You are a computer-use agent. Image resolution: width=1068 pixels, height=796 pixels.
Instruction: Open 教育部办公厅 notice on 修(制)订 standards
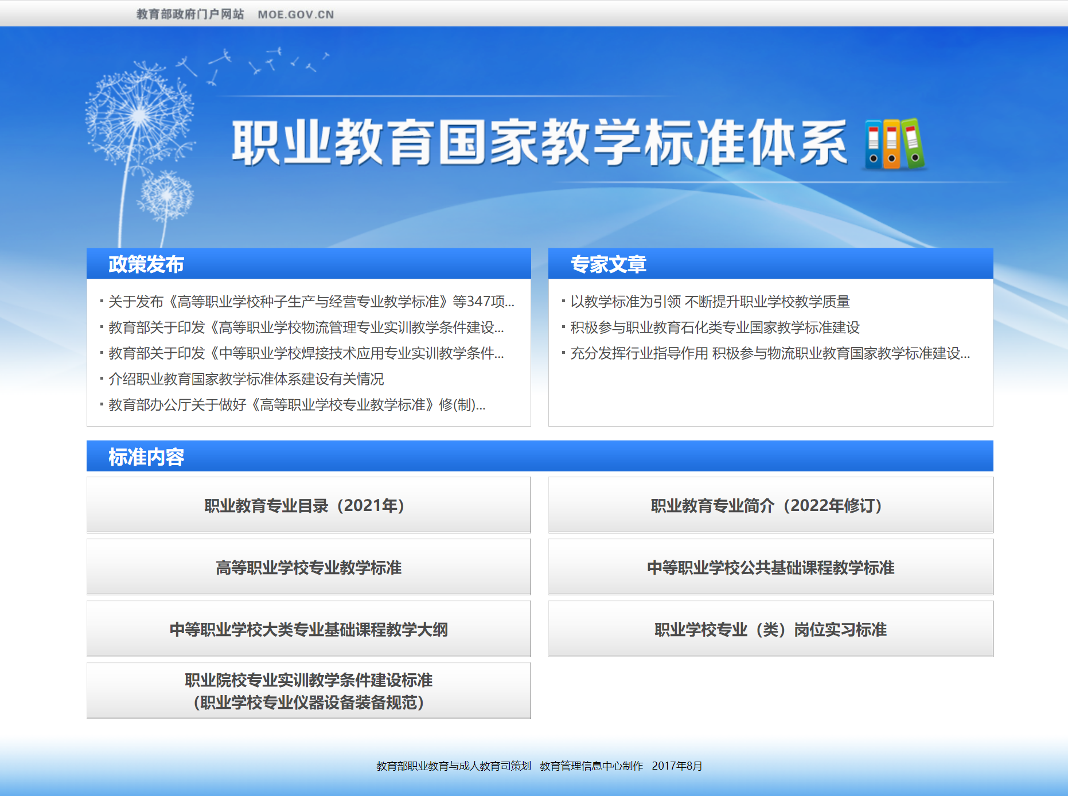[297, 405]
